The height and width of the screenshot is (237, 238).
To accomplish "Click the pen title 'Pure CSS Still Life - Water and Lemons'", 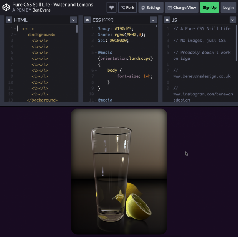I will click(53, 5).
